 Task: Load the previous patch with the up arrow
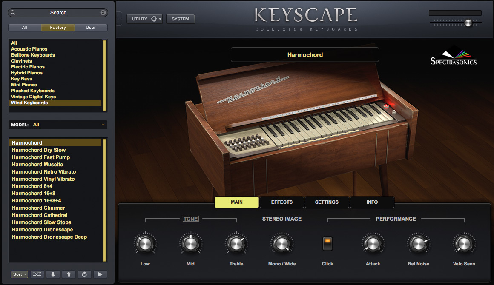(x=69, y=274)
